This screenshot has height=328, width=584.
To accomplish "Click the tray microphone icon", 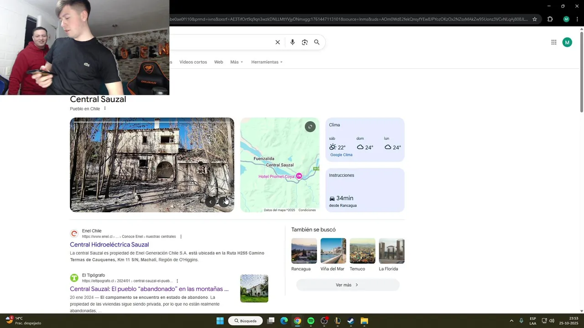I will (521, 321).
